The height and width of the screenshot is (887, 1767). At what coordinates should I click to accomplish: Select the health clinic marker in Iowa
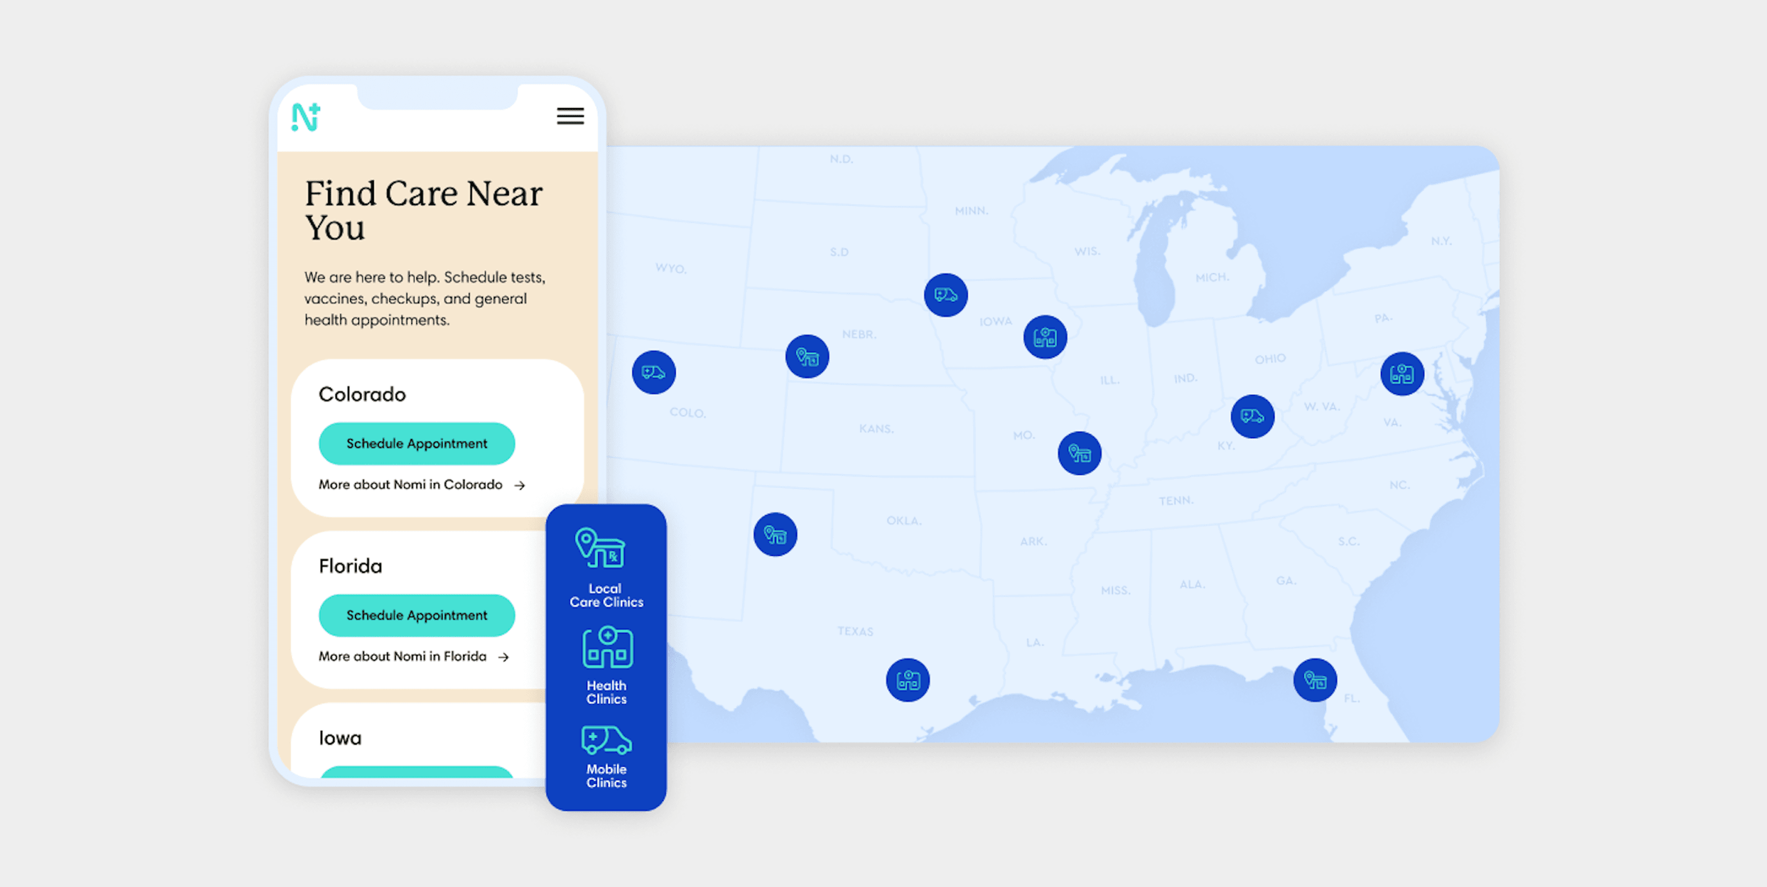pyautogui.click(x=1045, y=337)
